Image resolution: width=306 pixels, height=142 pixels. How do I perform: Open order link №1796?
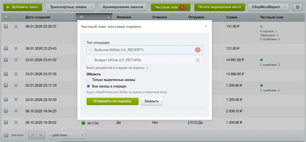click(93, 123)
